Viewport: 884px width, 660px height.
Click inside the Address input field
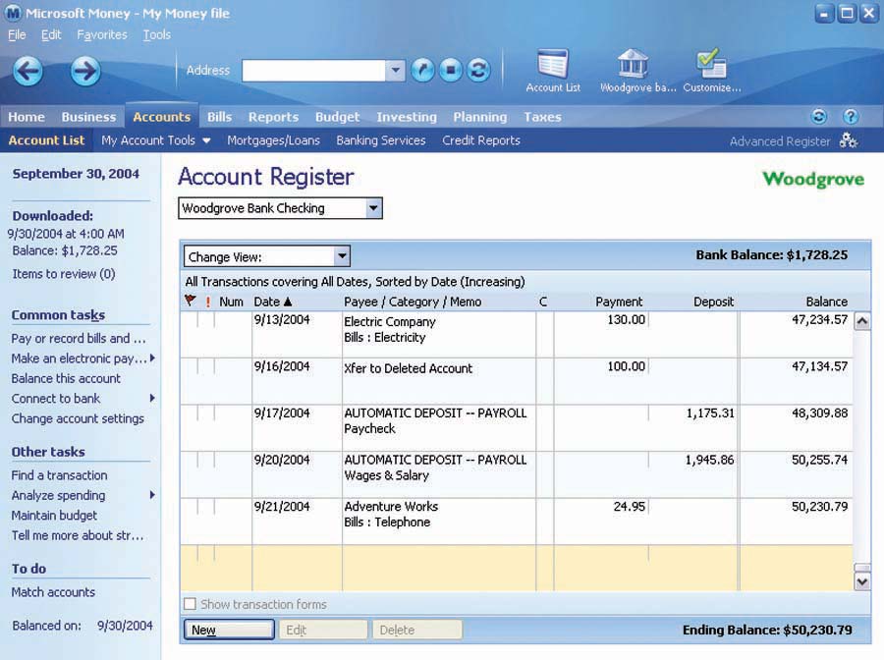click(314, 71)
